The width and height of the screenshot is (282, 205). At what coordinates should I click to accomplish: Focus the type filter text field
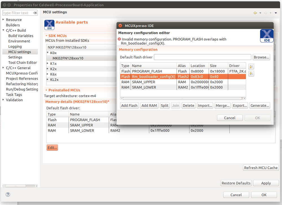18,13
